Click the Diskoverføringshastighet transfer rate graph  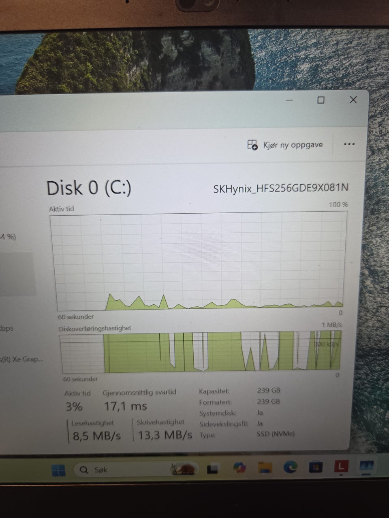[x=201, y=352]
